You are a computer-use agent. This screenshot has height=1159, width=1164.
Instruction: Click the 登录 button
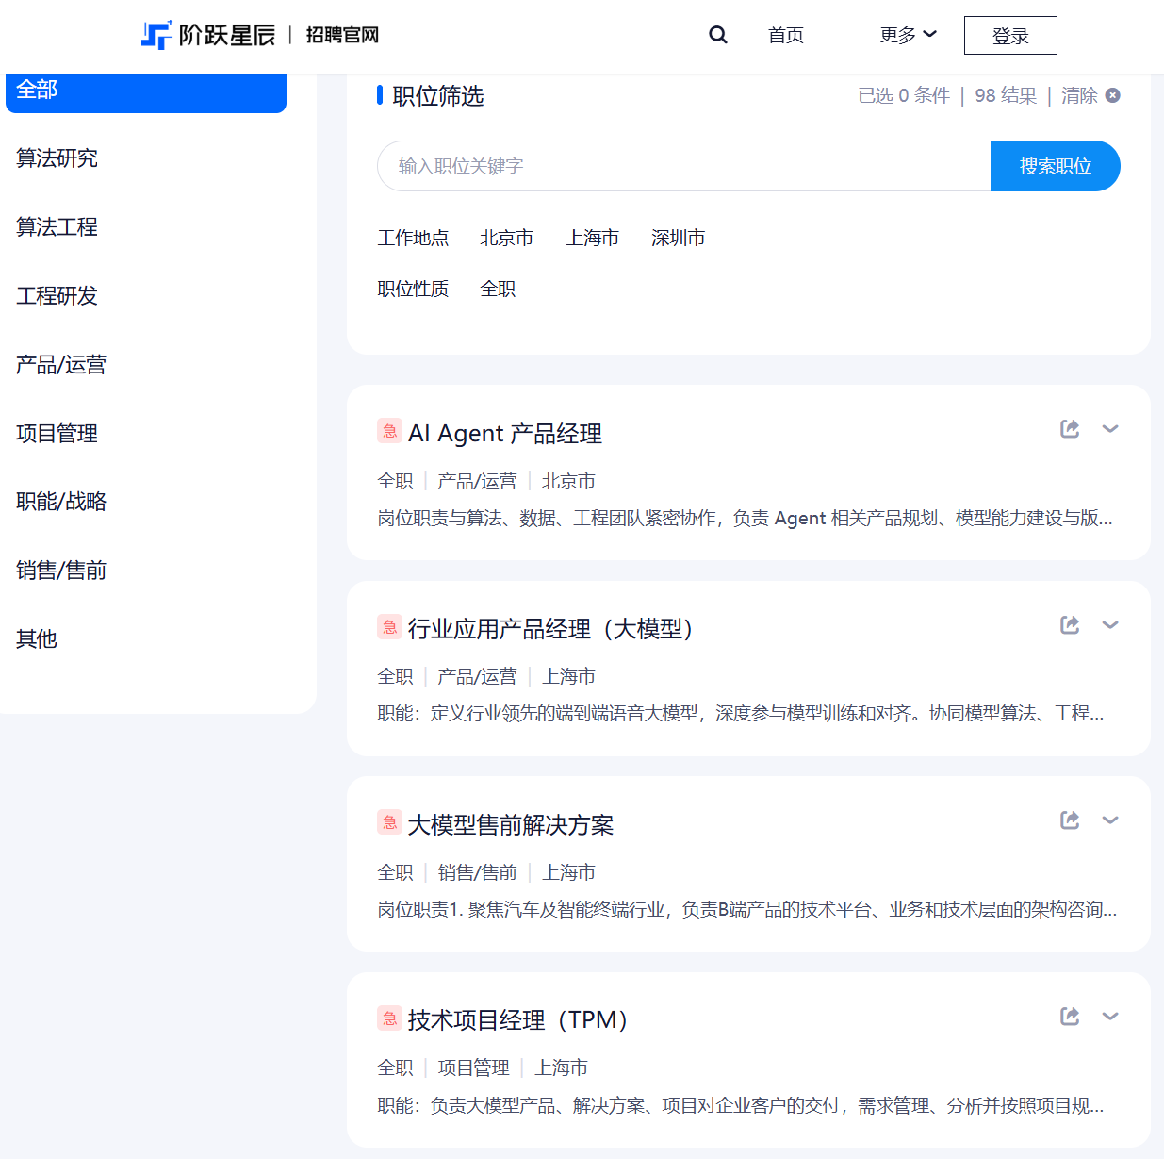tap(1009, 35)
